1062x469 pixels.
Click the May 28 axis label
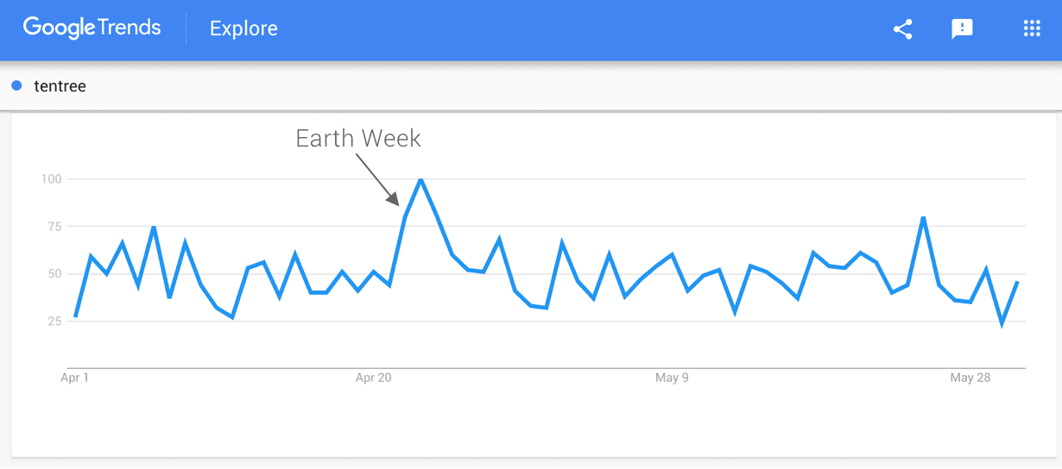[x=970, y=378]
